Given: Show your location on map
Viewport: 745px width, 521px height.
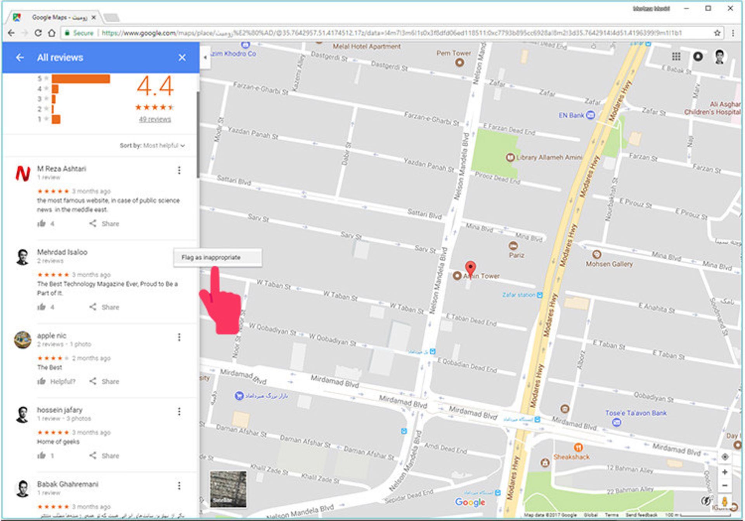Looking at the screenshot, I should (x=724, y=457).
